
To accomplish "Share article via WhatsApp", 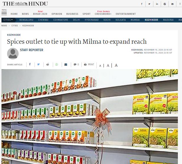I will pos(57,64).
